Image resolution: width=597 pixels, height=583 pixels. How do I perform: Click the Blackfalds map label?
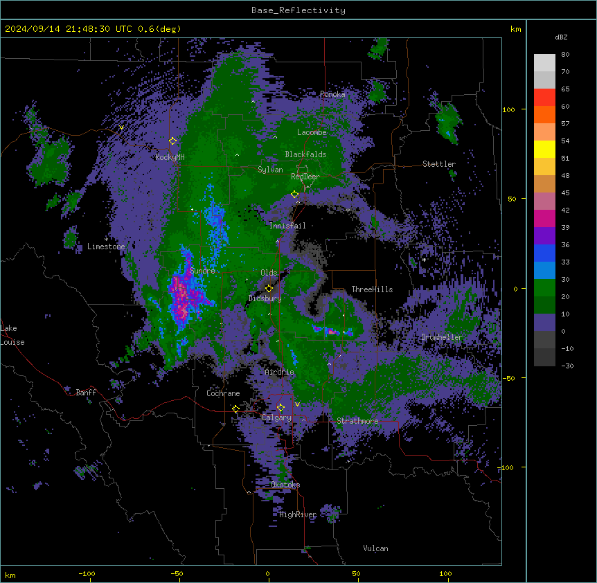point(305,154)
